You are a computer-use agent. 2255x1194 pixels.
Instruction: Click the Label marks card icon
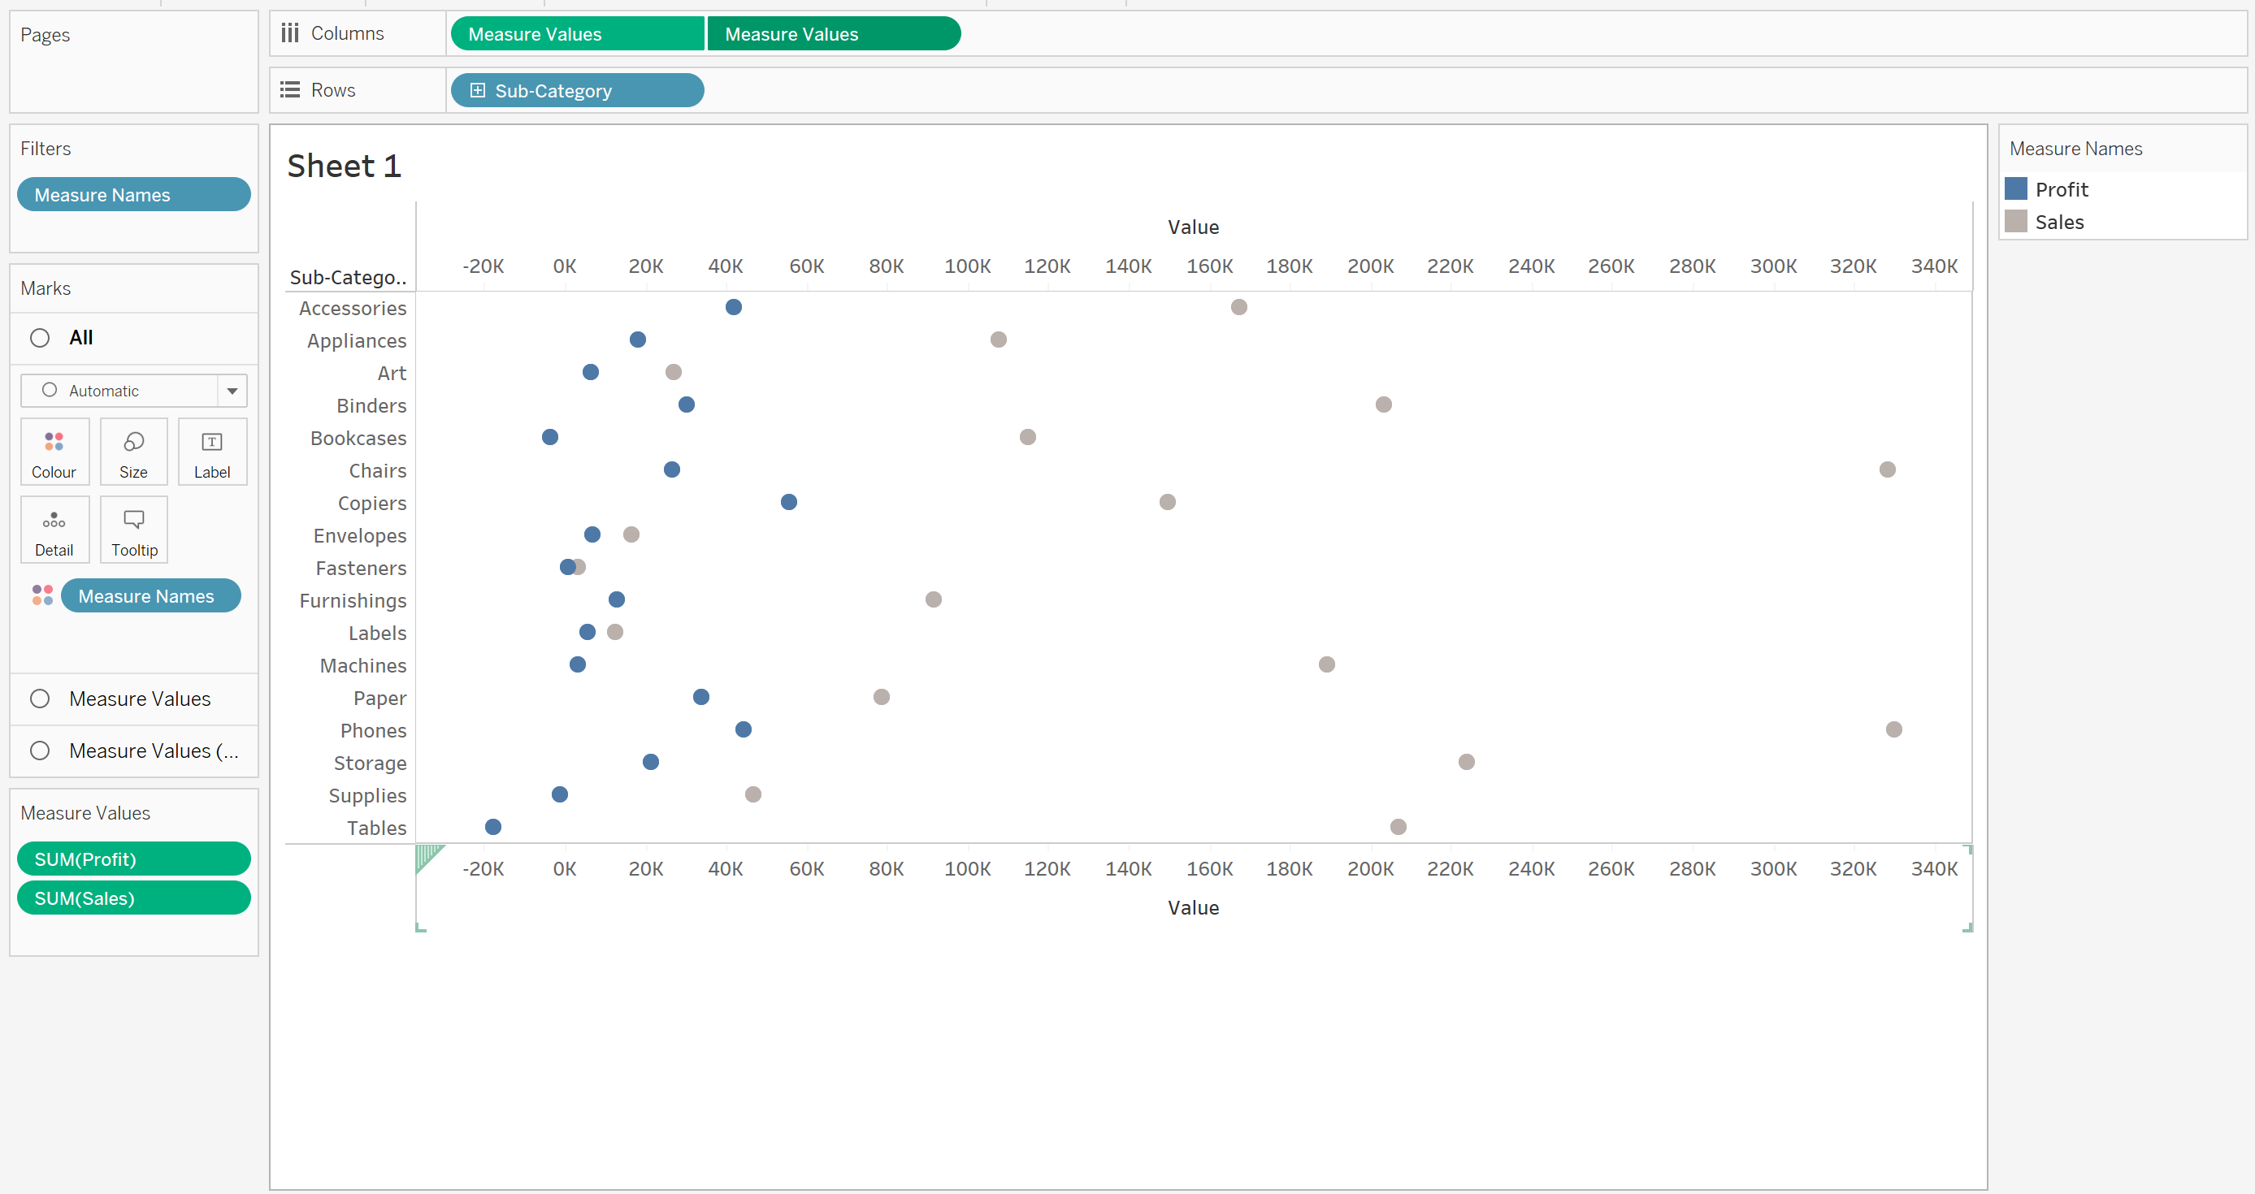point(212,443)
